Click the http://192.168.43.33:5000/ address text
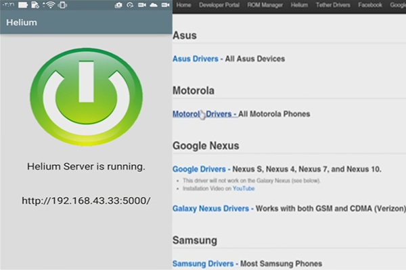The height and width of the screenshot is (270, 406). click(x=86, y=200)
